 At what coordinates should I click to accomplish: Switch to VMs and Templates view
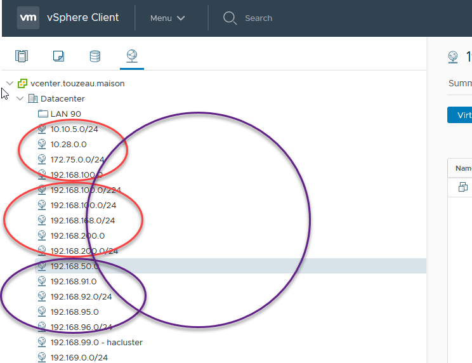click(58, 56)
